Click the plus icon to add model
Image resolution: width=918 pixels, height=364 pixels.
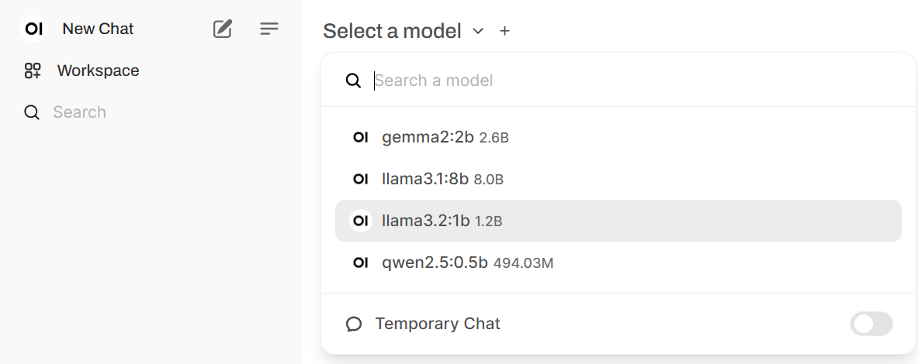[x=505, y=31]
